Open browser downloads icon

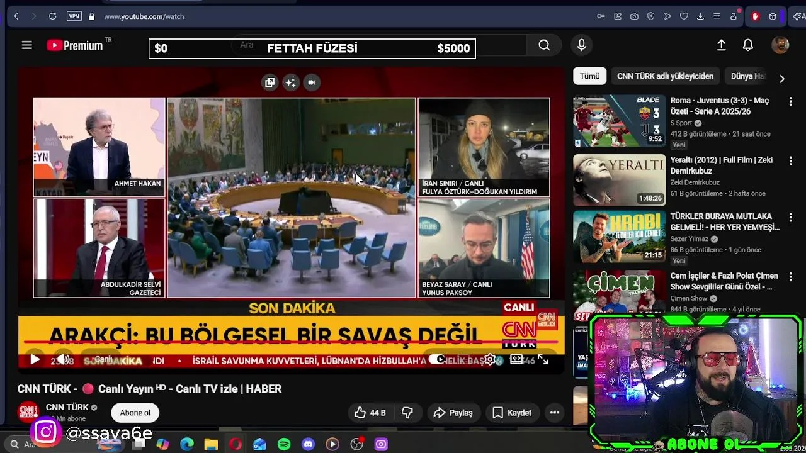click(x=700, y=16)
